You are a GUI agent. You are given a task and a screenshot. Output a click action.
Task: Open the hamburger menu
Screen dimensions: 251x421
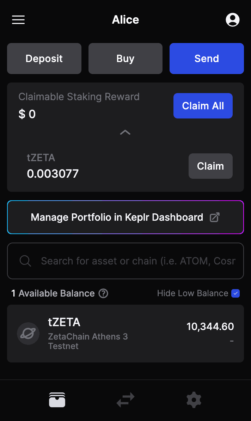[18, 20]
